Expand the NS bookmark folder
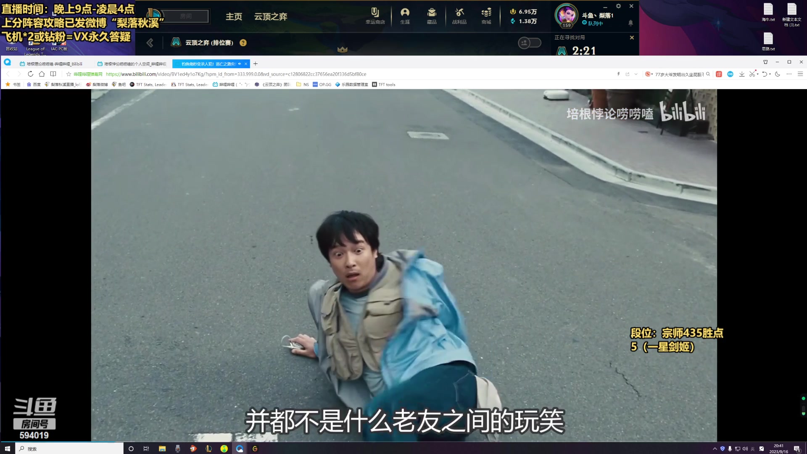Image resolution: width=807 pixels, height=454 pixels. click(303, 84)
